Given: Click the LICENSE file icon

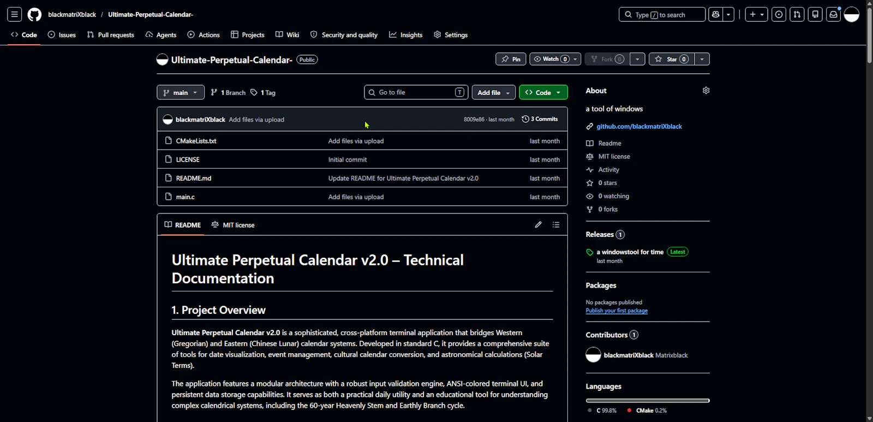Looking at the screenshot, I should [169, 159].
